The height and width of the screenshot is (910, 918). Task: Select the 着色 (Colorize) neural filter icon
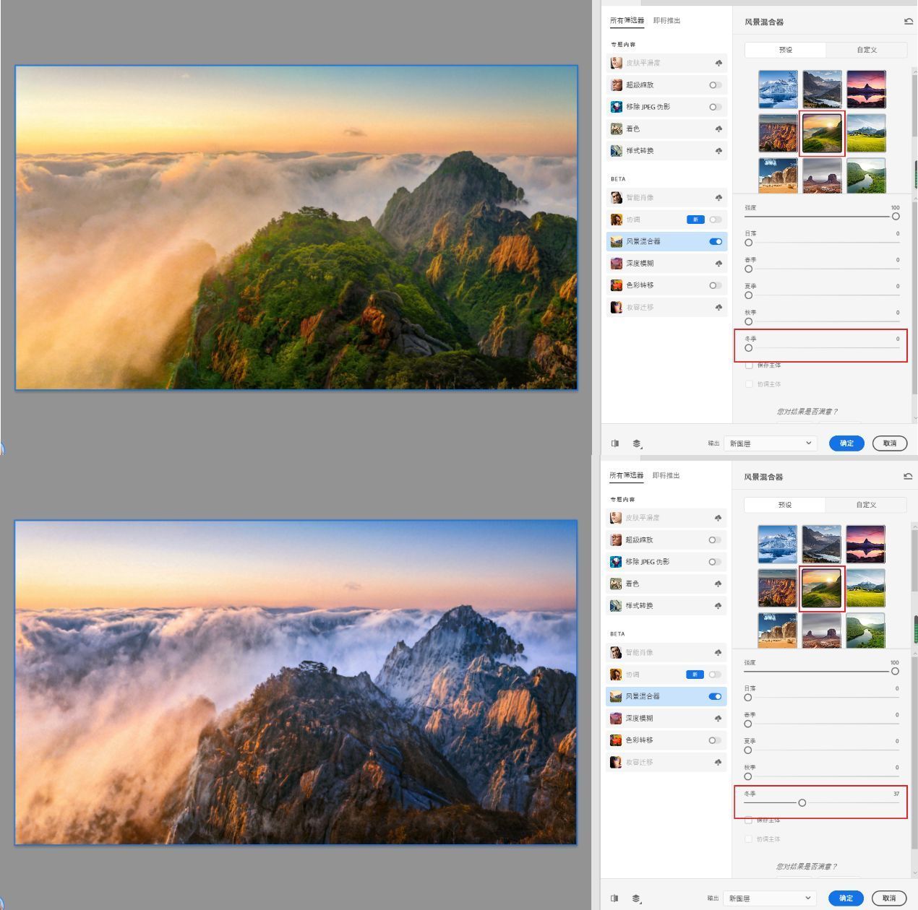tap(617, 129)
